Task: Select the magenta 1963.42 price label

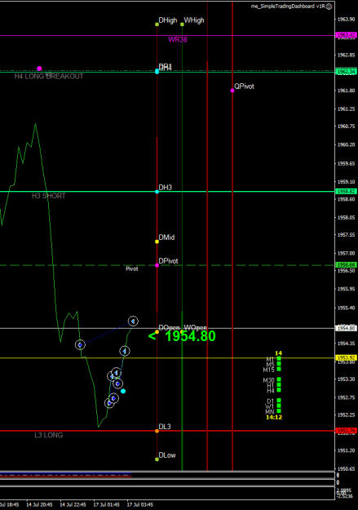Action: point(346,35)
